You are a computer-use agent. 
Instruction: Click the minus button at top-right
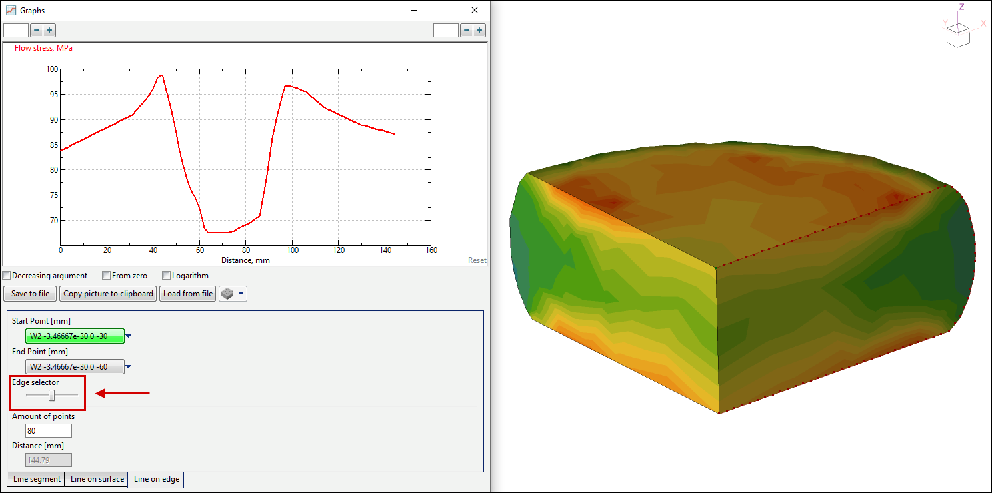pos(466,30)
